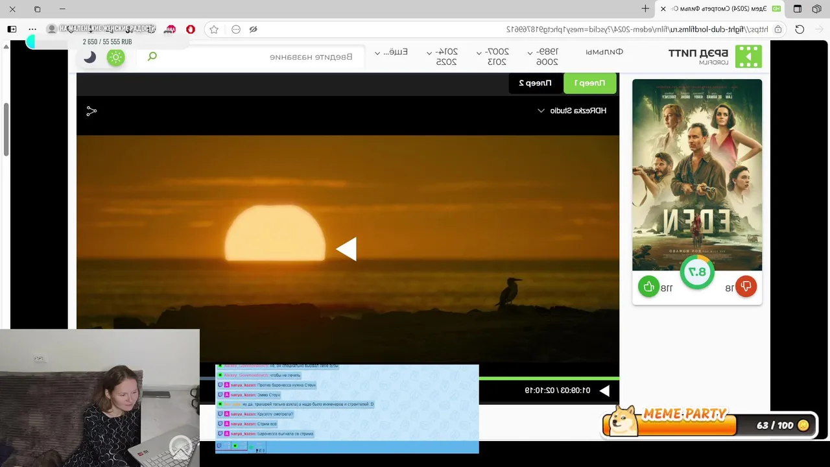Open the browser three-dots settings menu
The image size is (830, 467).
point(32,29)
